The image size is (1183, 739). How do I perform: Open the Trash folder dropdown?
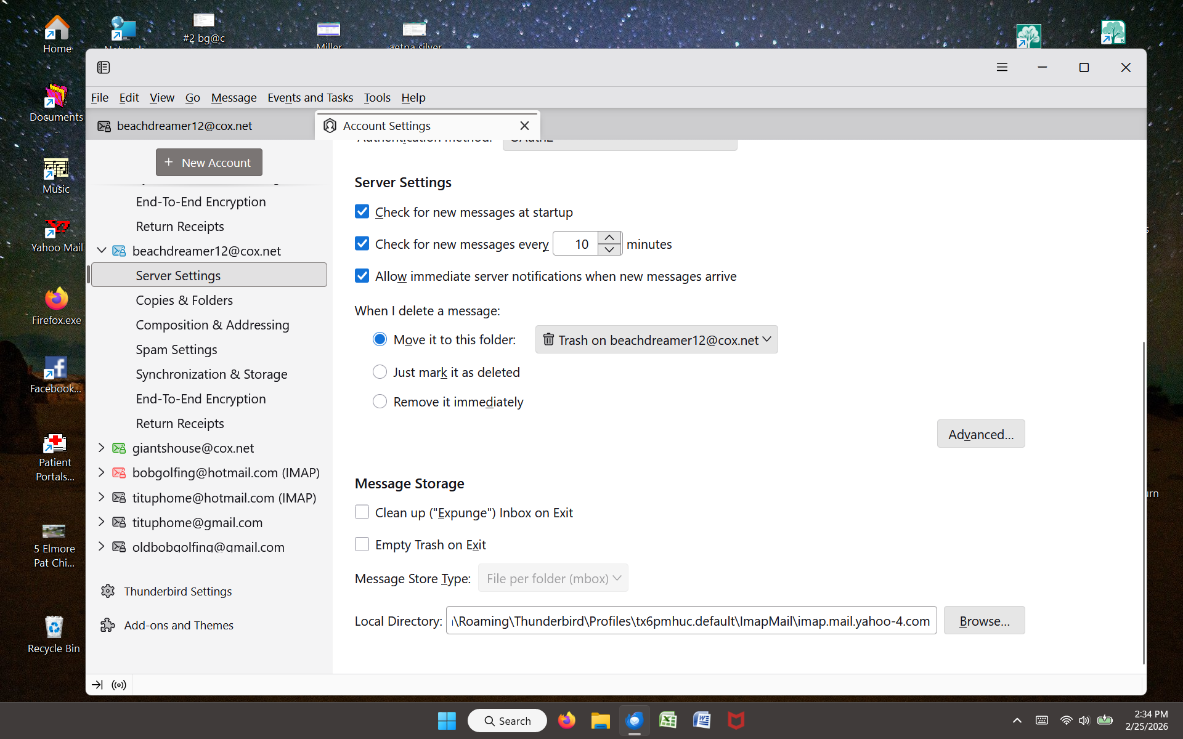pyautogui.click(x=656, y=340)
